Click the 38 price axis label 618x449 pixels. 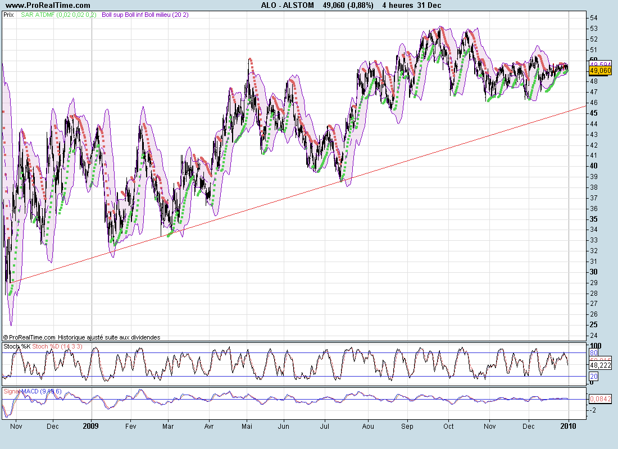tap(594, 187)
